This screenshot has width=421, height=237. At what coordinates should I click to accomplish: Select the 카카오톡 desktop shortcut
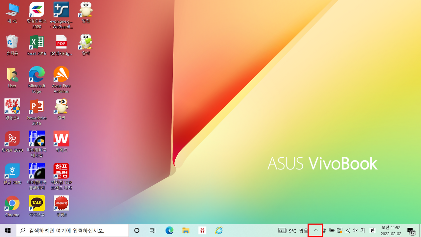click(37, 206)
